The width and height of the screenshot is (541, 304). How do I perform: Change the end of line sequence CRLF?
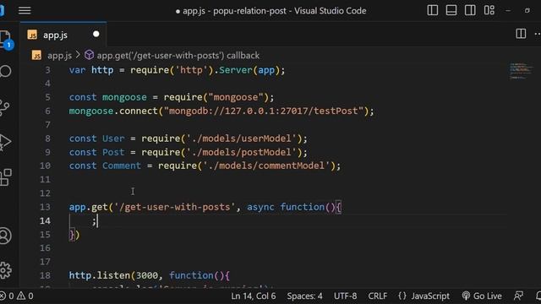point(378,296)
